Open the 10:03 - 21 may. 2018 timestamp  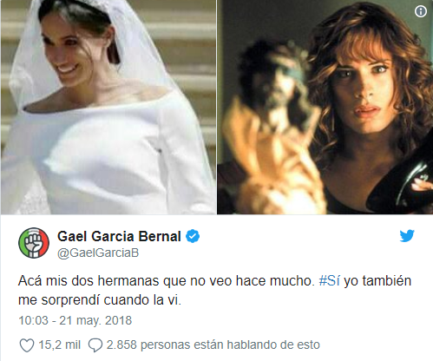point(75,320)
